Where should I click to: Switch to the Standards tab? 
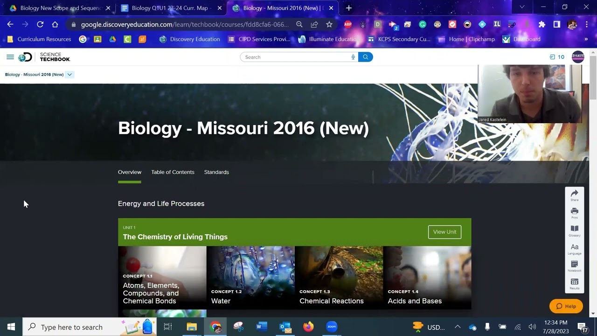point(216,172)
